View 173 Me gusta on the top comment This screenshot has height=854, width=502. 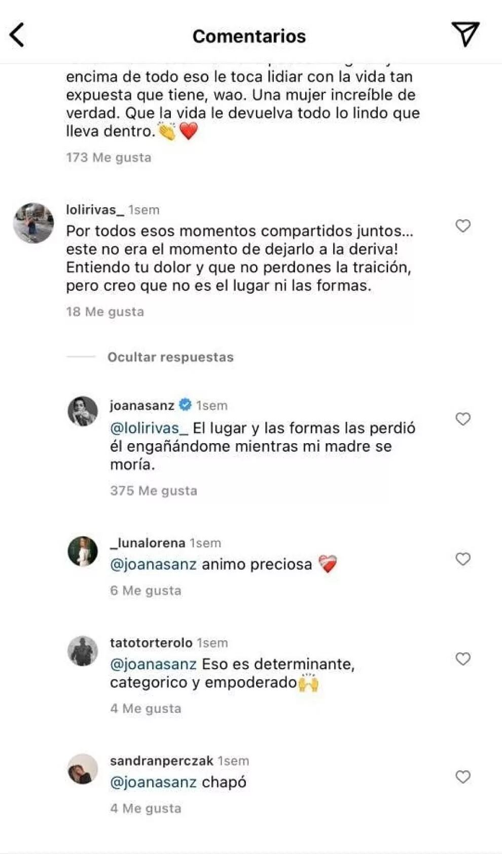click(x=108, y=157)
